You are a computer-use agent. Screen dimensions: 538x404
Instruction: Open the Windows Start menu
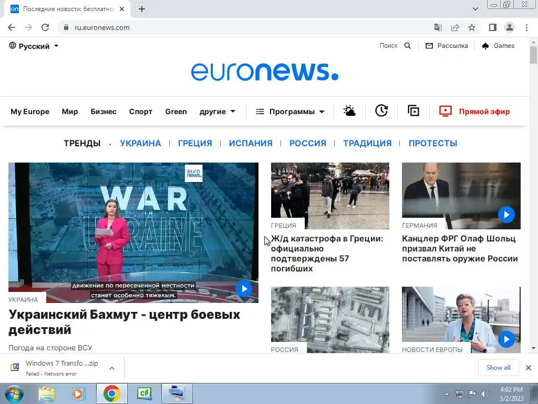click(14, 393)
